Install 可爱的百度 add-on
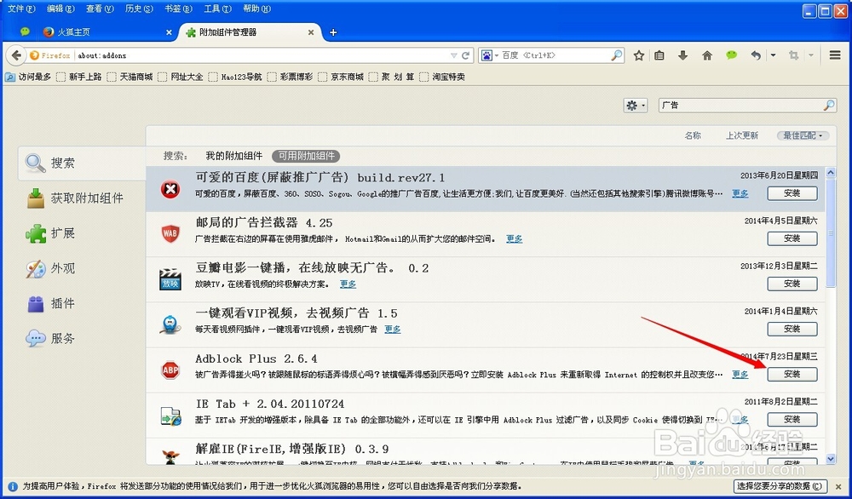 pos(792,193)
